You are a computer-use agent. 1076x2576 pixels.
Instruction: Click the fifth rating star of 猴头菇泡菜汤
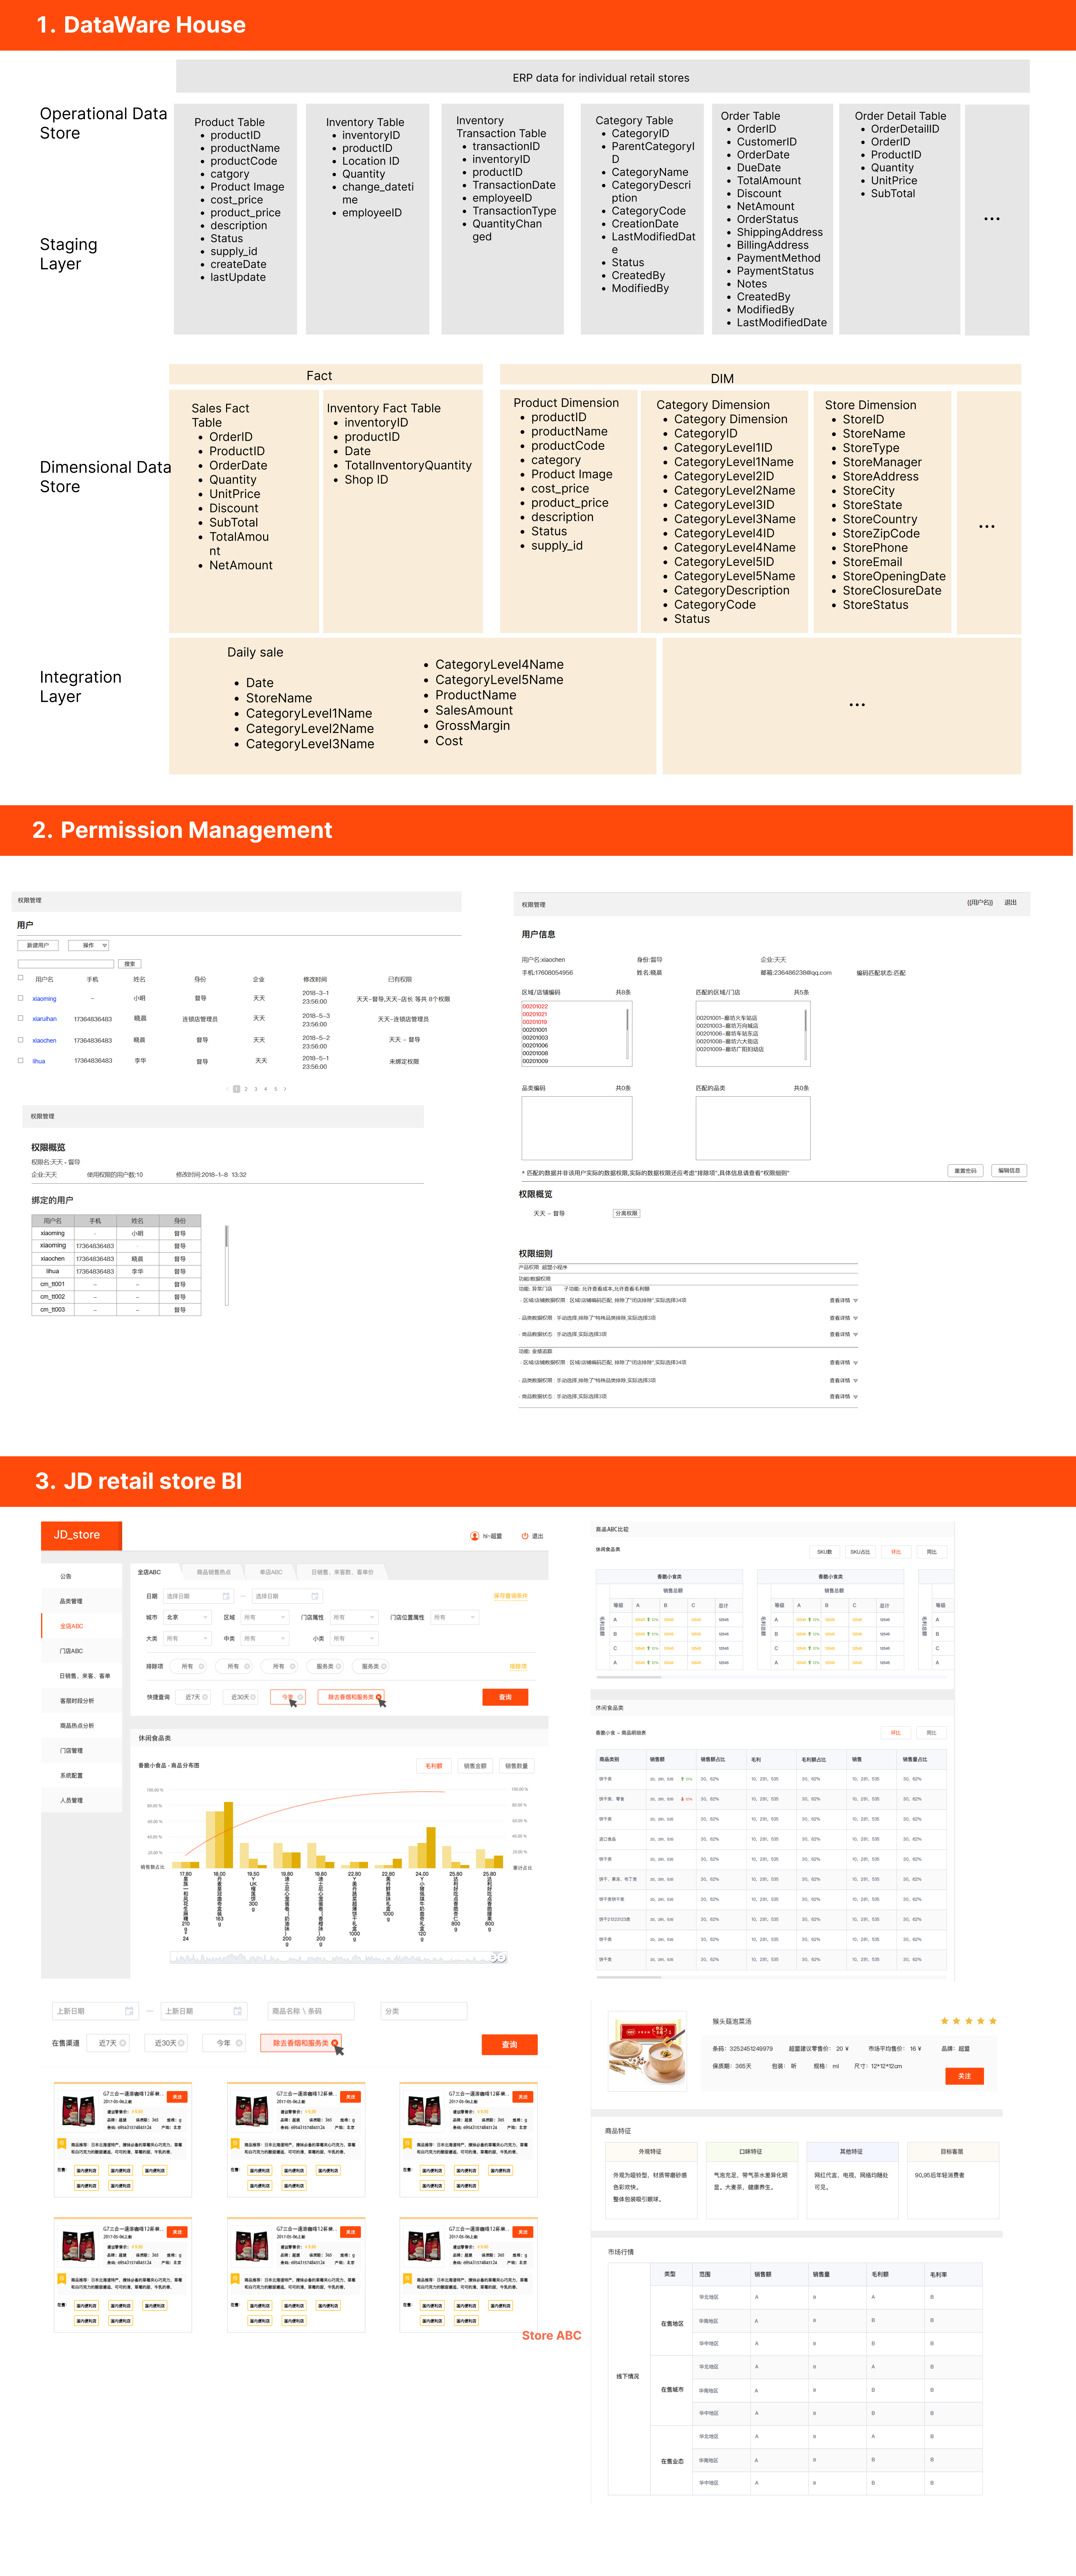(x=993, y=2021)
